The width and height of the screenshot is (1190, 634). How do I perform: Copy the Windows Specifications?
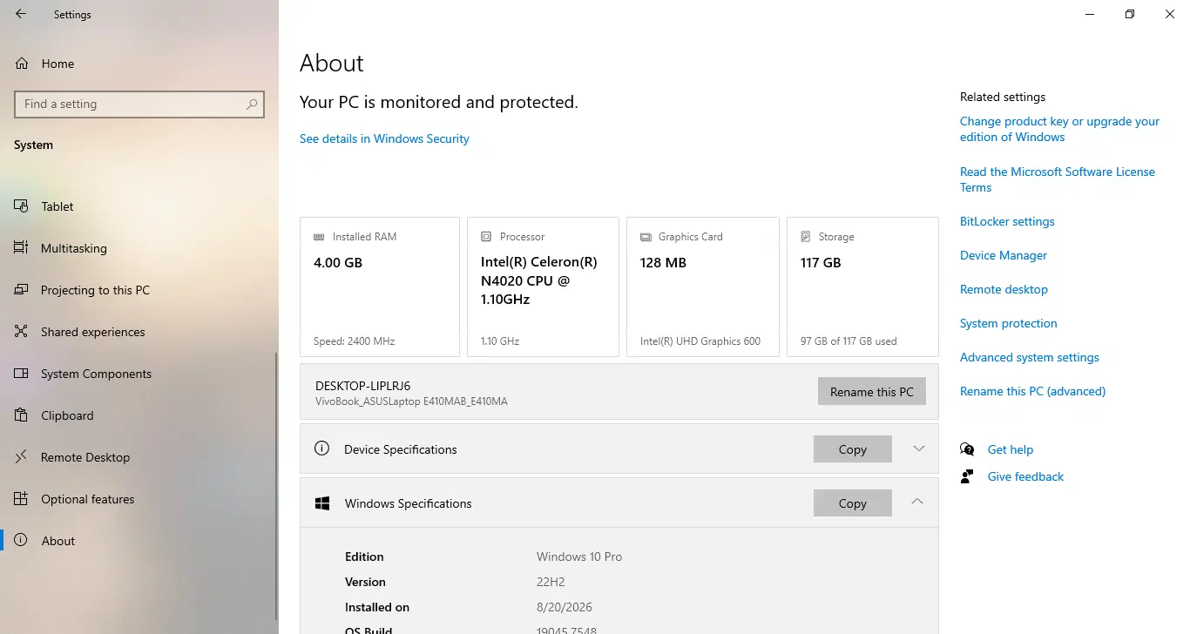(x=852, y=503)
